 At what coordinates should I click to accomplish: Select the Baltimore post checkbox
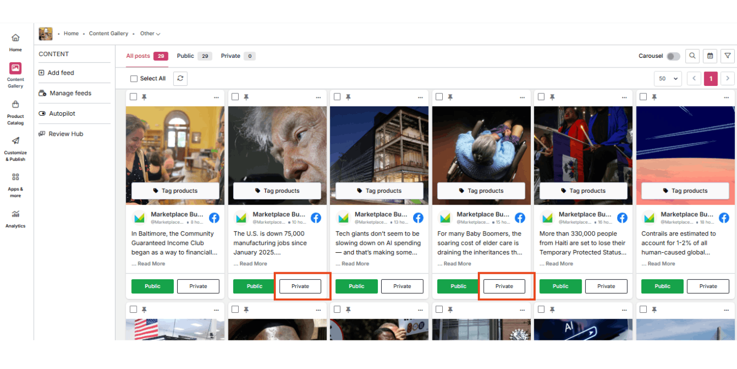tap(133, 97)
